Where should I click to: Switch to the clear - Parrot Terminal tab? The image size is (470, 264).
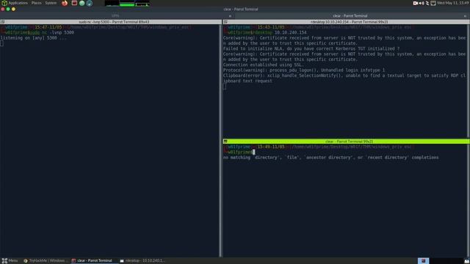tap(350, 15)
